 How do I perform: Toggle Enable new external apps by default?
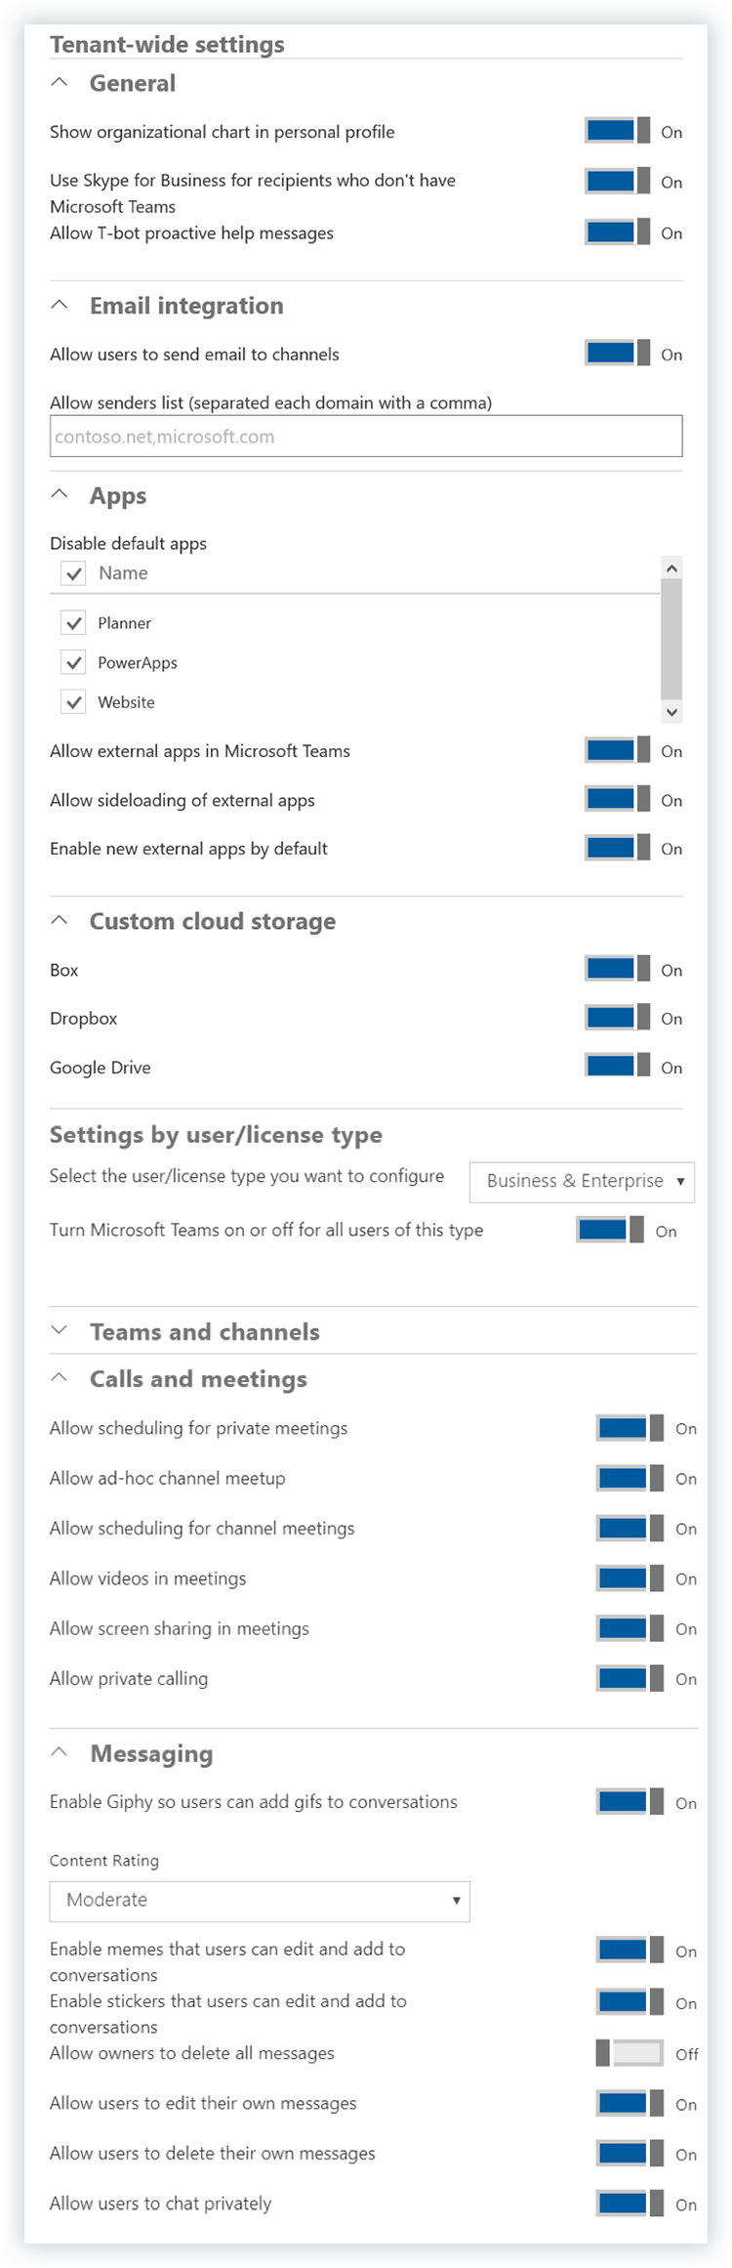coord(618,848)
